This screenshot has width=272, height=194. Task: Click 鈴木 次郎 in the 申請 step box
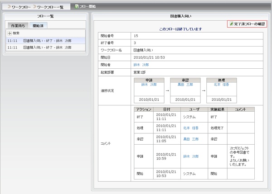(x=149, y=85)
